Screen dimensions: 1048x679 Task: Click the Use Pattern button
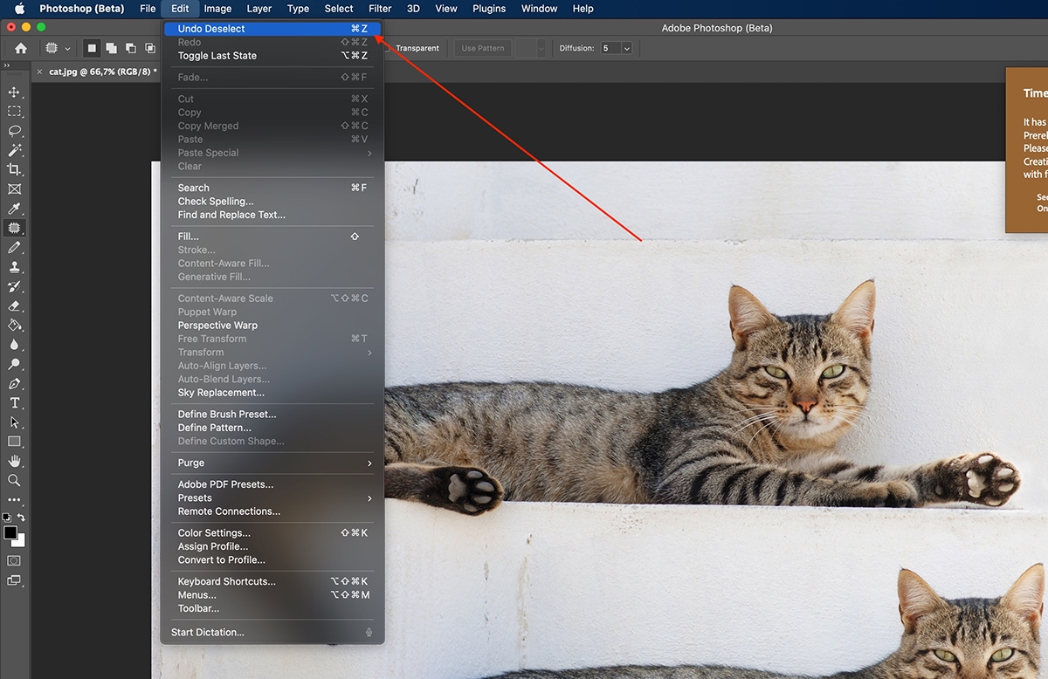pyautogui.click(x=483, y=48)
